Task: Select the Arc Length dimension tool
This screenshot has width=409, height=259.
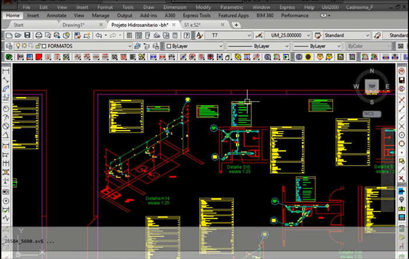Action: click(6, 89)
